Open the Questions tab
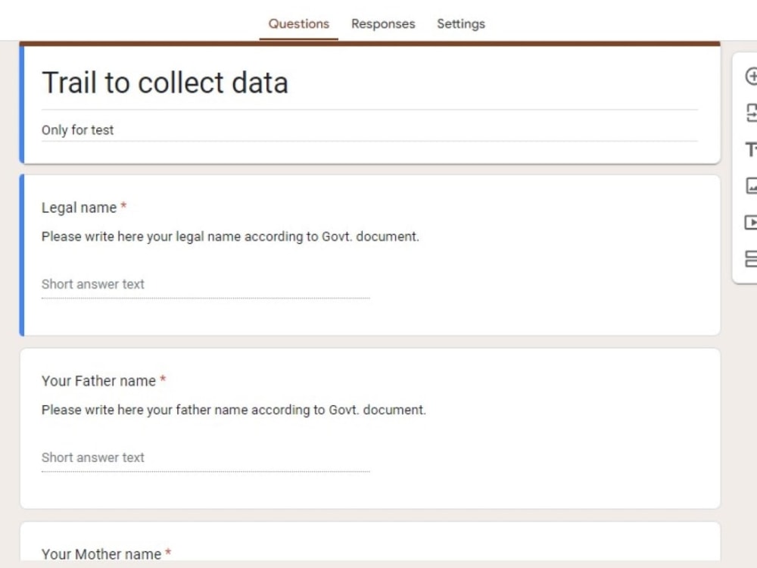757x568 pixels. click(x=298, y=23)
